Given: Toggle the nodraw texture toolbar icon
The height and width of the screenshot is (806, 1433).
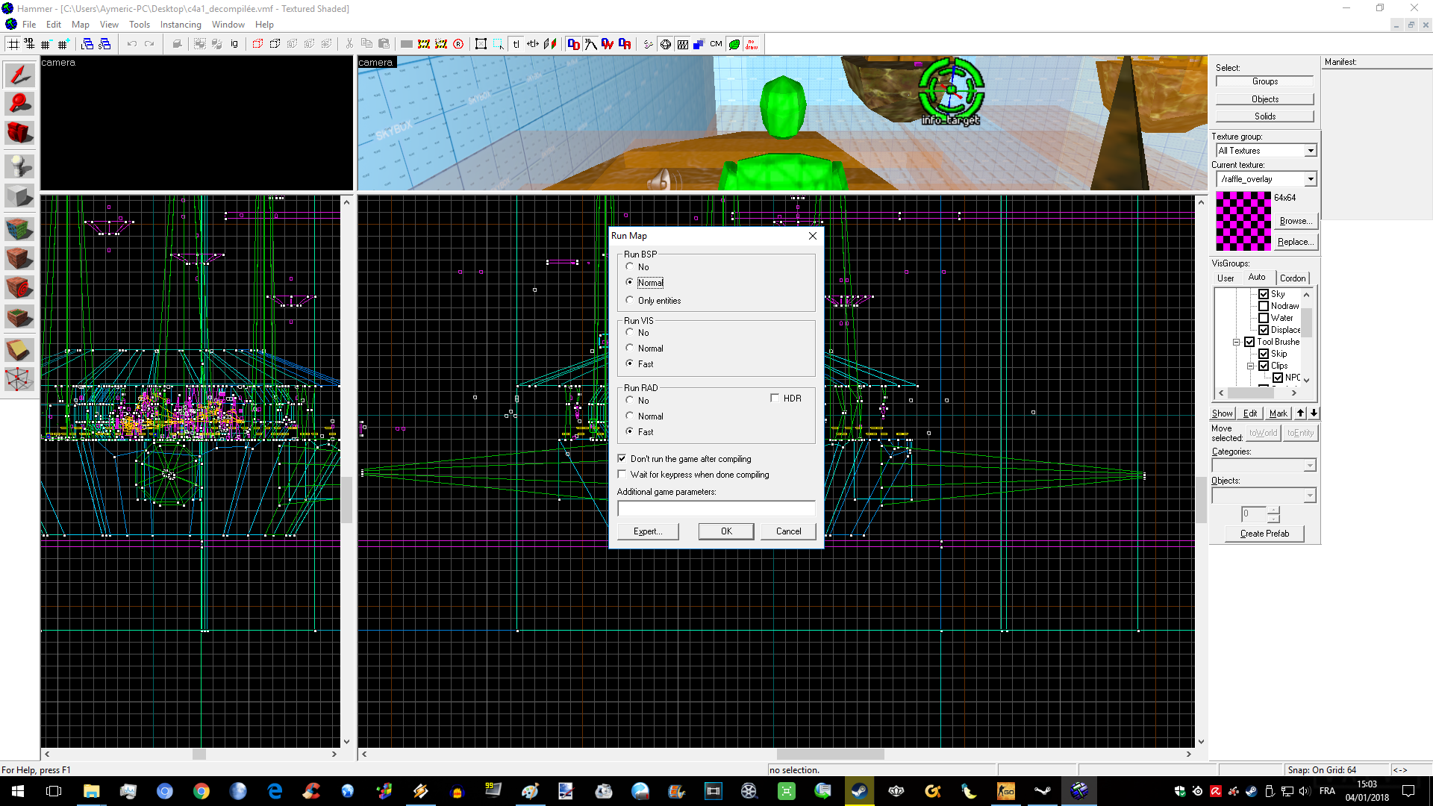Looking at the screenshot, I should click(752, 44).
